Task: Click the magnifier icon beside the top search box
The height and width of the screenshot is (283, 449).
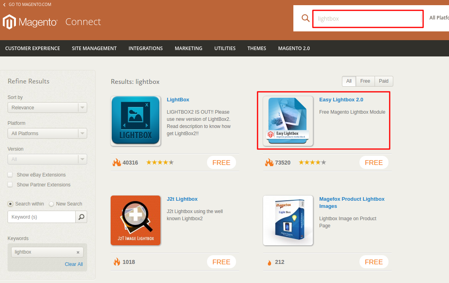Action: (x=306, y=18)
